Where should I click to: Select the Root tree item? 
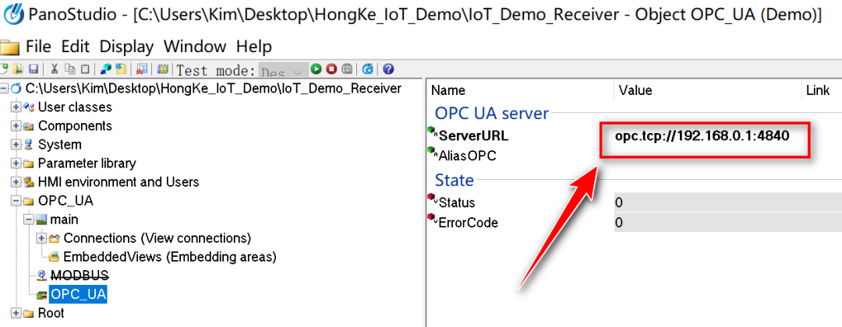[51, 313]
